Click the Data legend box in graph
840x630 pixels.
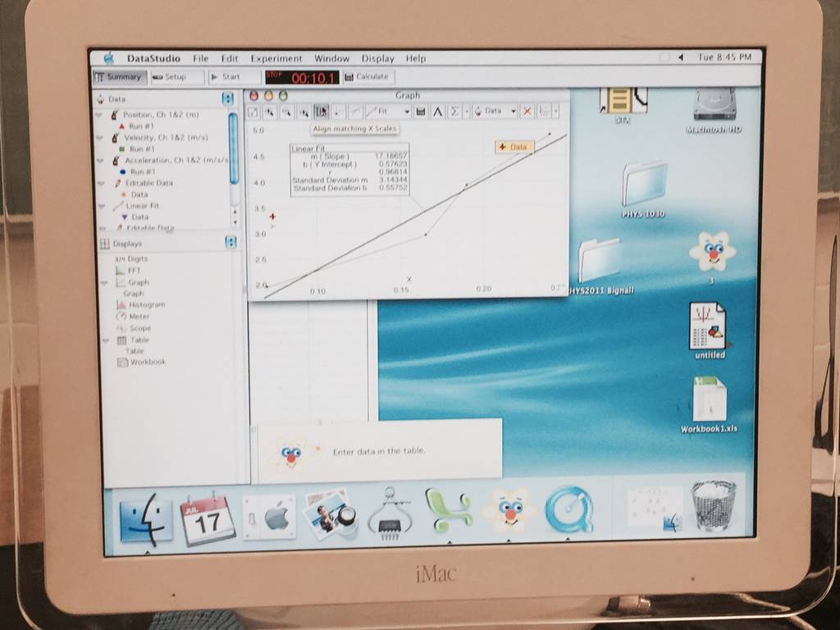tap(514, 147)
